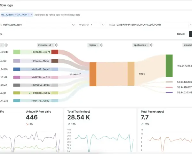
Task: Open the dstaddr column dropdown
Action: pos(187,45)
